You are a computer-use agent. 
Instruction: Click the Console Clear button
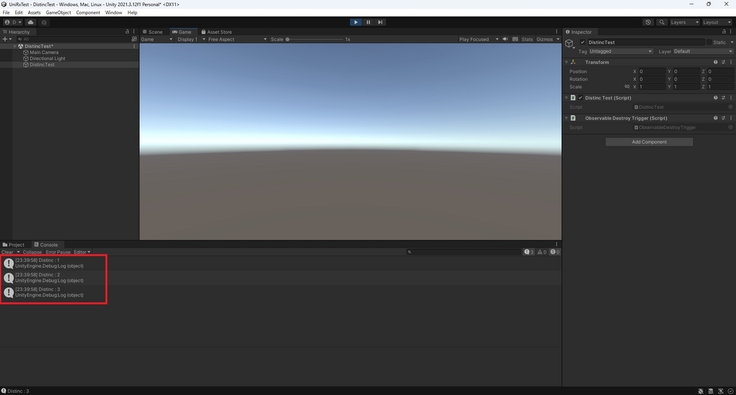point(7,252)
